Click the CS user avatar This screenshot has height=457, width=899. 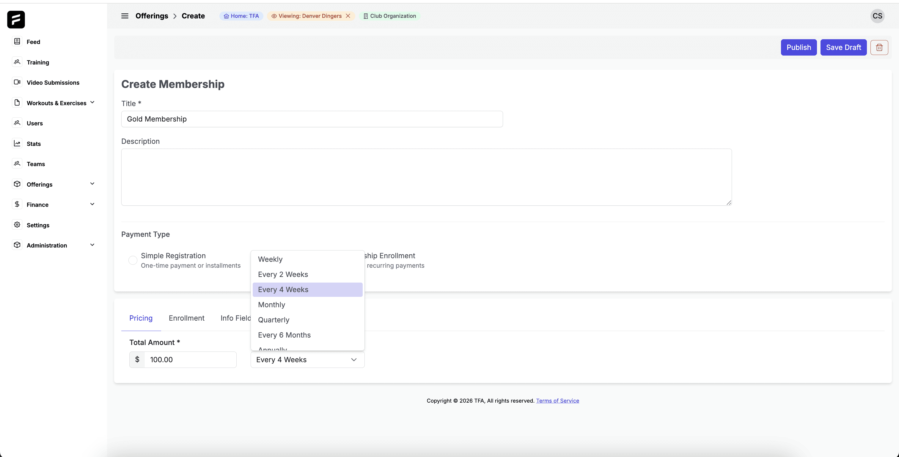[x=877, y=16]
